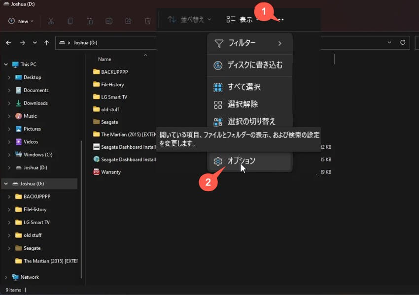Viewport: 419px width, 295px height.
Task: Click the Name column header
Action: point(105,59)
